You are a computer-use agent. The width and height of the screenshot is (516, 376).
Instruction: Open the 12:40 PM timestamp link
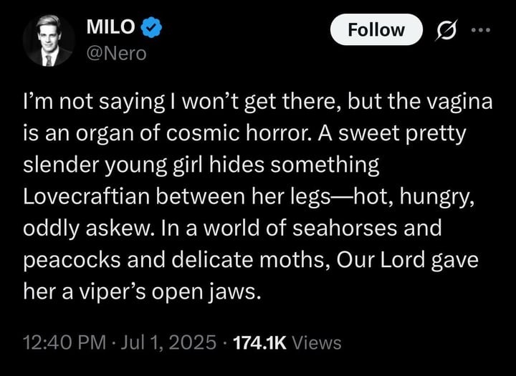64,343
